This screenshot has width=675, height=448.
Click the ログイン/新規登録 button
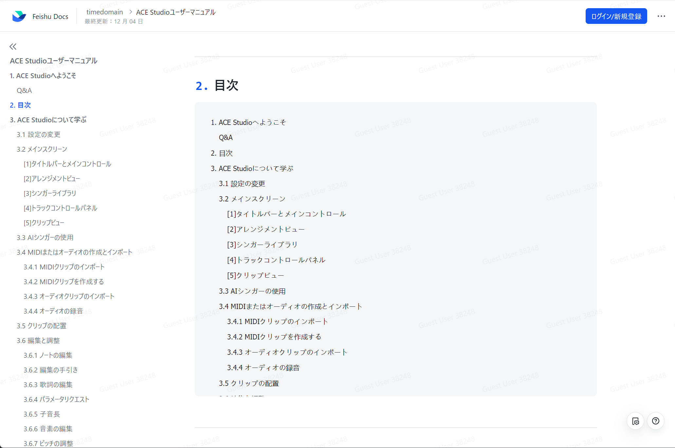tap(616, 16)
